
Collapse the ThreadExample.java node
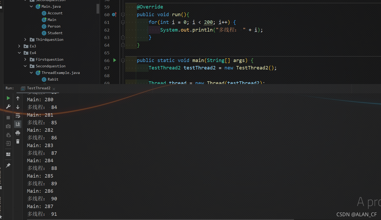(31, 73)
